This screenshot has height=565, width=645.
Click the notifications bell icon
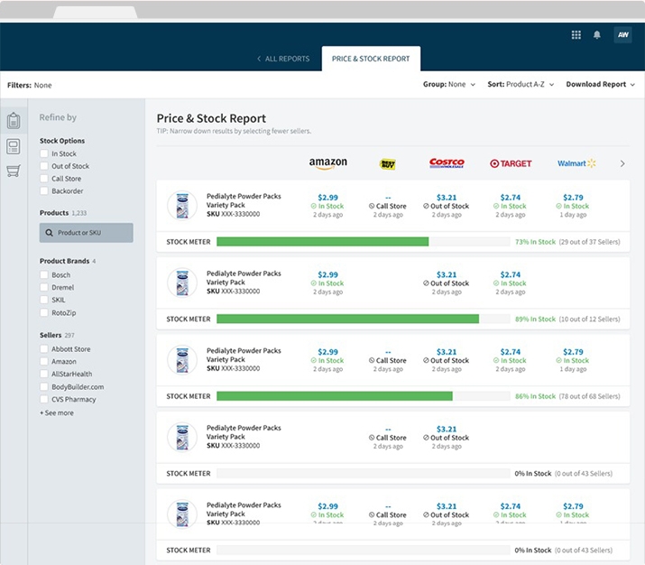coord(597,35)
